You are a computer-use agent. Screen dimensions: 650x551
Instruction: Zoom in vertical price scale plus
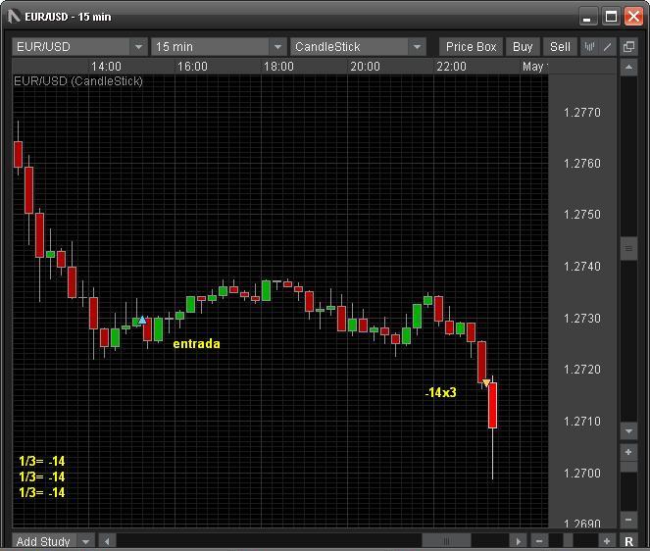pyautogui.click(x=629, y=452)
